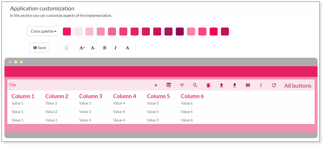324x146 pixels.
Task: Toggle italic with the I button
Action: click(116, 48)
